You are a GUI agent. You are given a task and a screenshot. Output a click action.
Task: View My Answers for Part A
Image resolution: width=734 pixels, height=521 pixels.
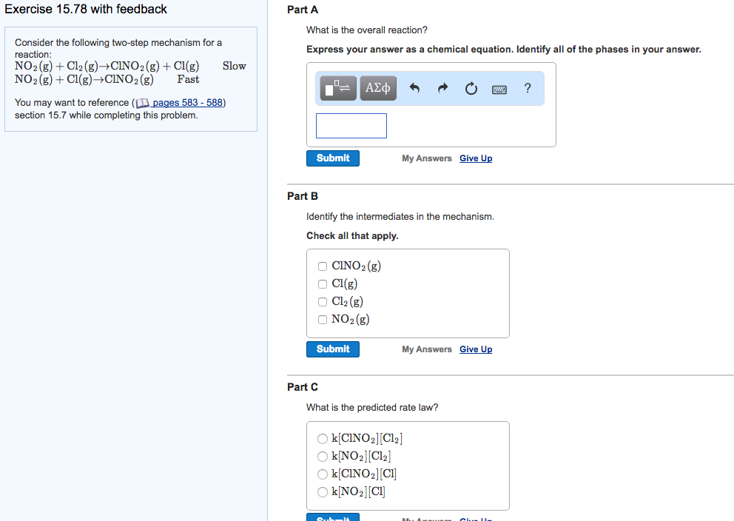pos(426,158)
